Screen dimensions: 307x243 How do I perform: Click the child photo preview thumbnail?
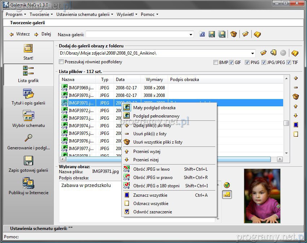[262, 196]
